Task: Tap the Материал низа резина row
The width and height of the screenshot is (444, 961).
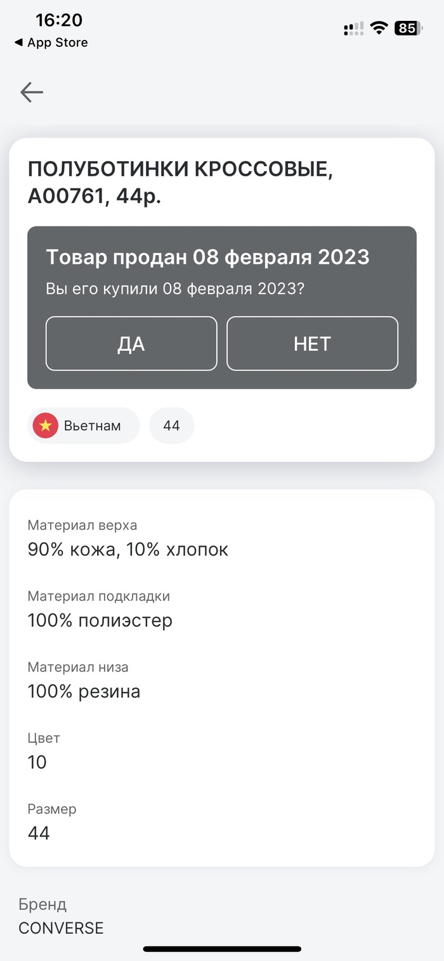Action: (84, 691)
